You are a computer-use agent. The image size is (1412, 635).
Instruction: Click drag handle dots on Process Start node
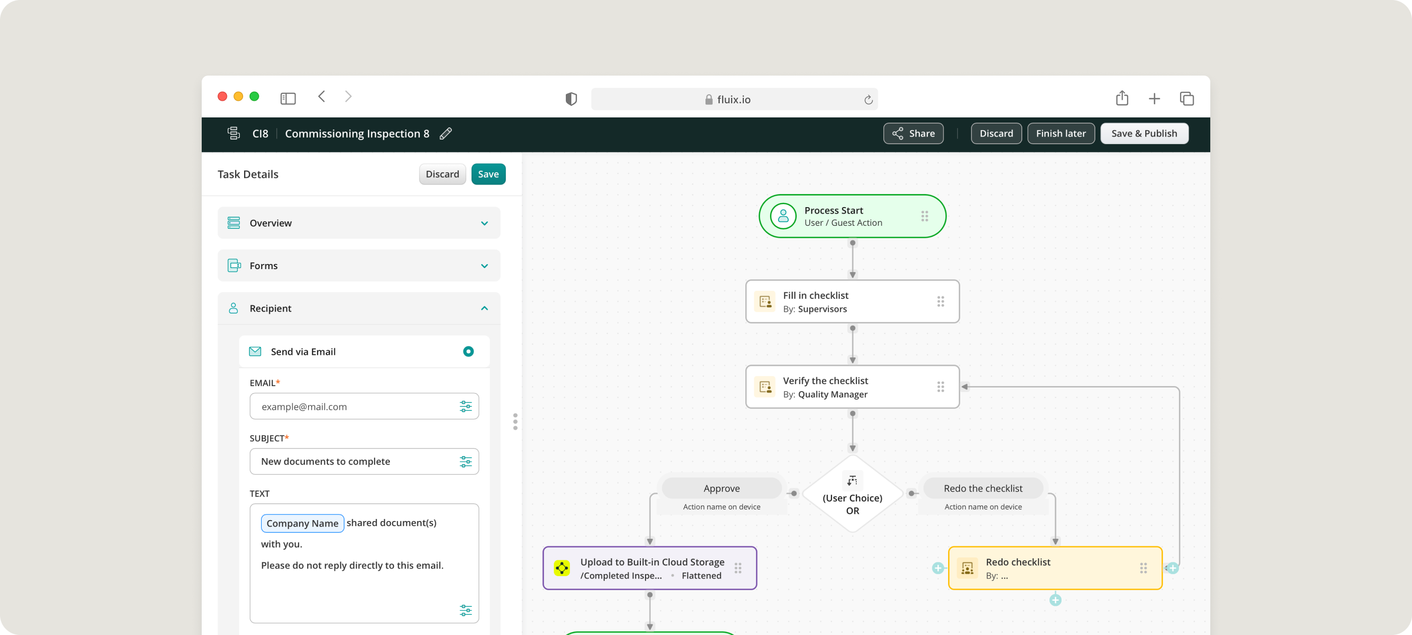pyautogui.click(x=924, y=216)
